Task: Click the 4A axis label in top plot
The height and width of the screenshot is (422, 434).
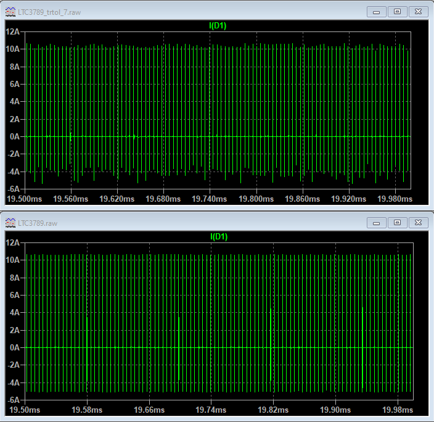Action: click(15, 101)
